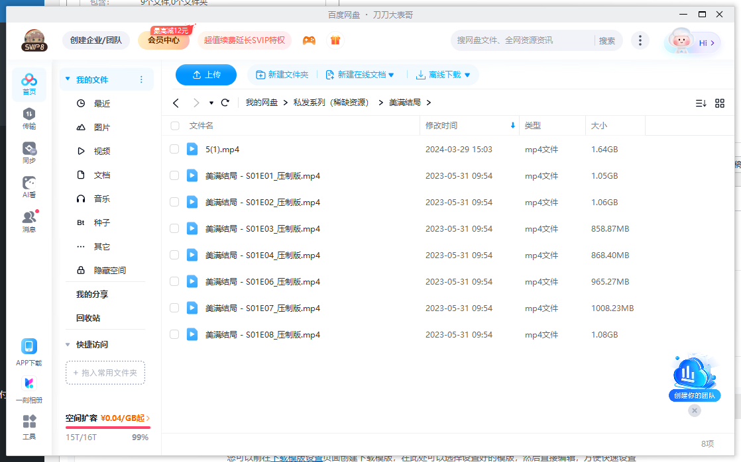The width and height of the screenshot is (741, 462).
Task: Click the 上传 upload button
Action: pos(205,75)
